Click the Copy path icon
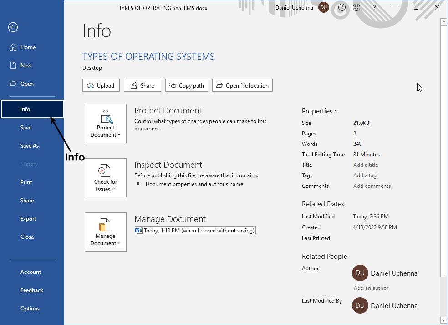Screen dimensions: 448x325 [x=173, y=85]
